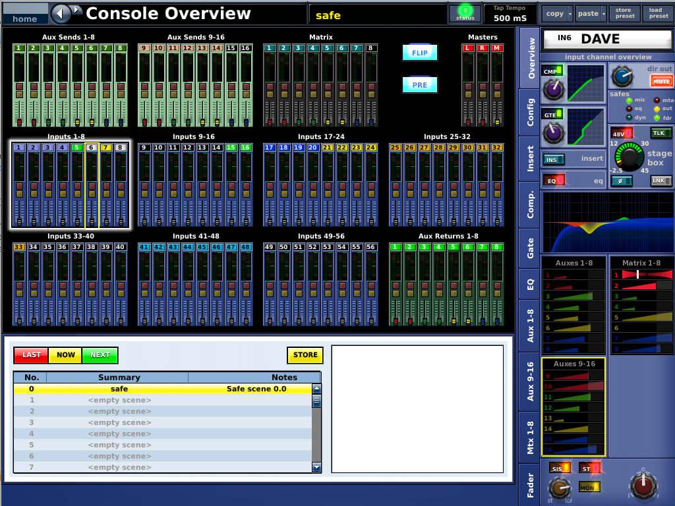Recall the LAST scene
Screen dimensions: 675x506
tap(31, 355)
